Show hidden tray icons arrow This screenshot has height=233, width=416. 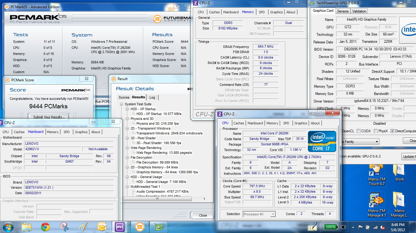[353, 227]
